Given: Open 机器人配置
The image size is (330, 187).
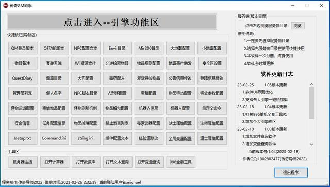Looking at the screenshot, I should click(180, 108).
